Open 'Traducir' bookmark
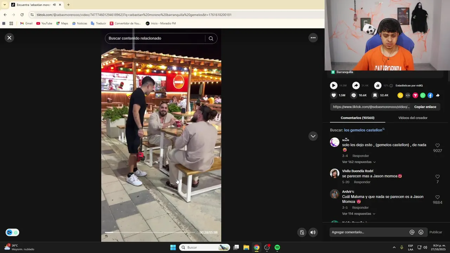 [98, 24]
